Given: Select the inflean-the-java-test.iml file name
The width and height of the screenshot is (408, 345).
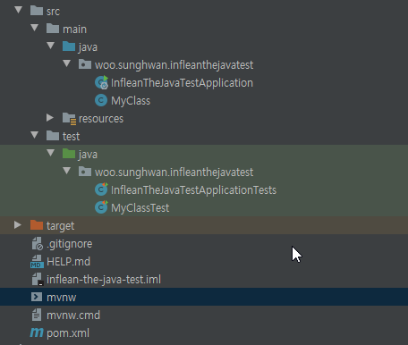Looking at the screenshot, I should [104, 280].
